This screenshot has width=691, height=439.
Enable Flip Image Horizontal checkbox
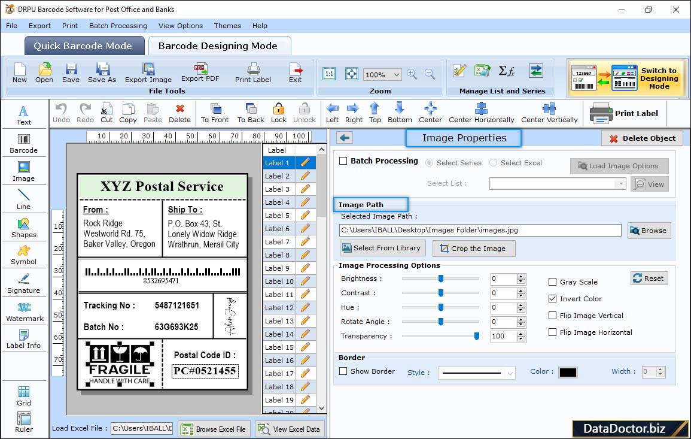552,332
